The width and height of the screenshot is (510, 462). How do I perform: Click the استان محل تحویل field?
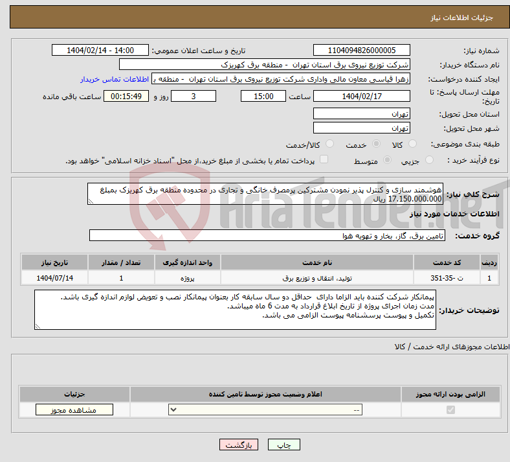coord(361,114)
